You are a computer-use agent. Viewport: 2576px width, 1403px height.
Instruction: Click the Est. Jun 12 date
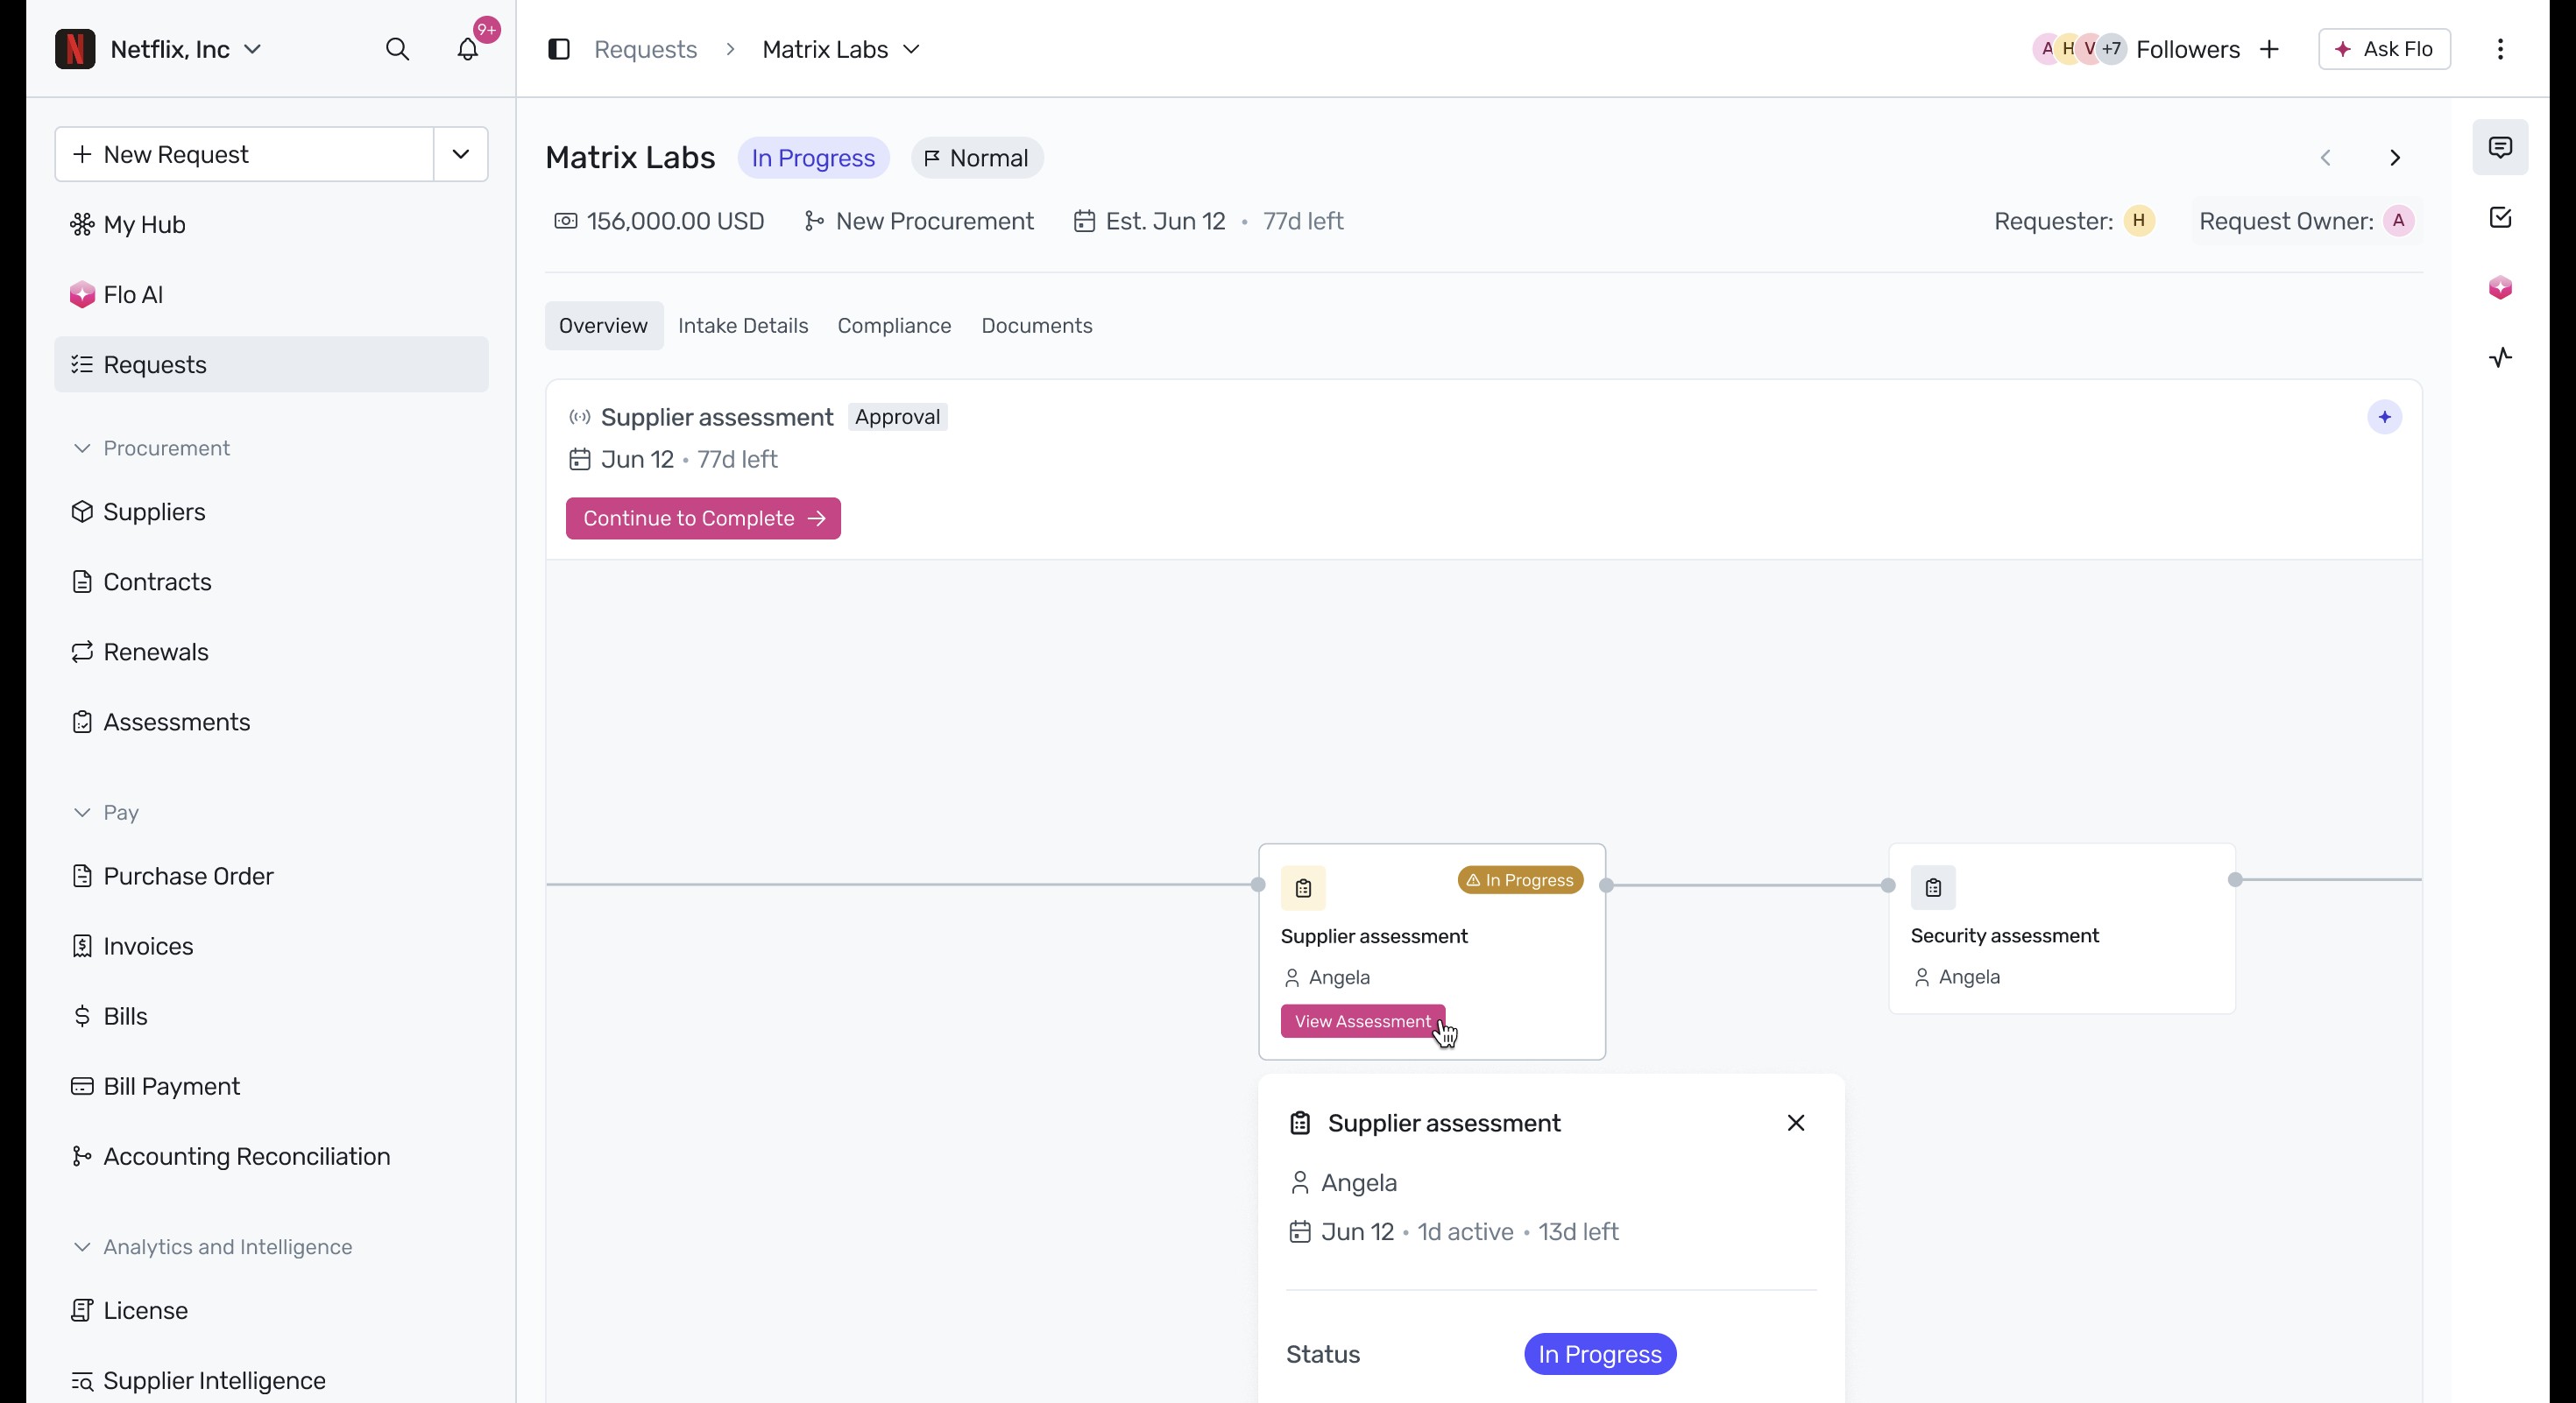point(1149,221)
